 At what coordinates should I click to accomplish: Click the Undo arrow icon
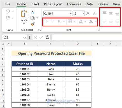tap(8, 11)
